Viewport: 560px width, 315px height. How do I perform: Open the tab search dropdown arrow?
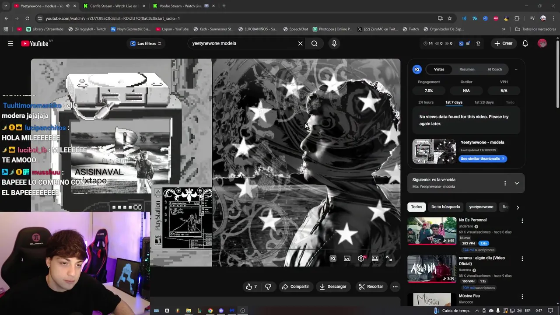point(6,6)
